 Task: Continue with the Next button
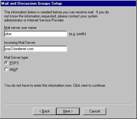pos(68,111)
